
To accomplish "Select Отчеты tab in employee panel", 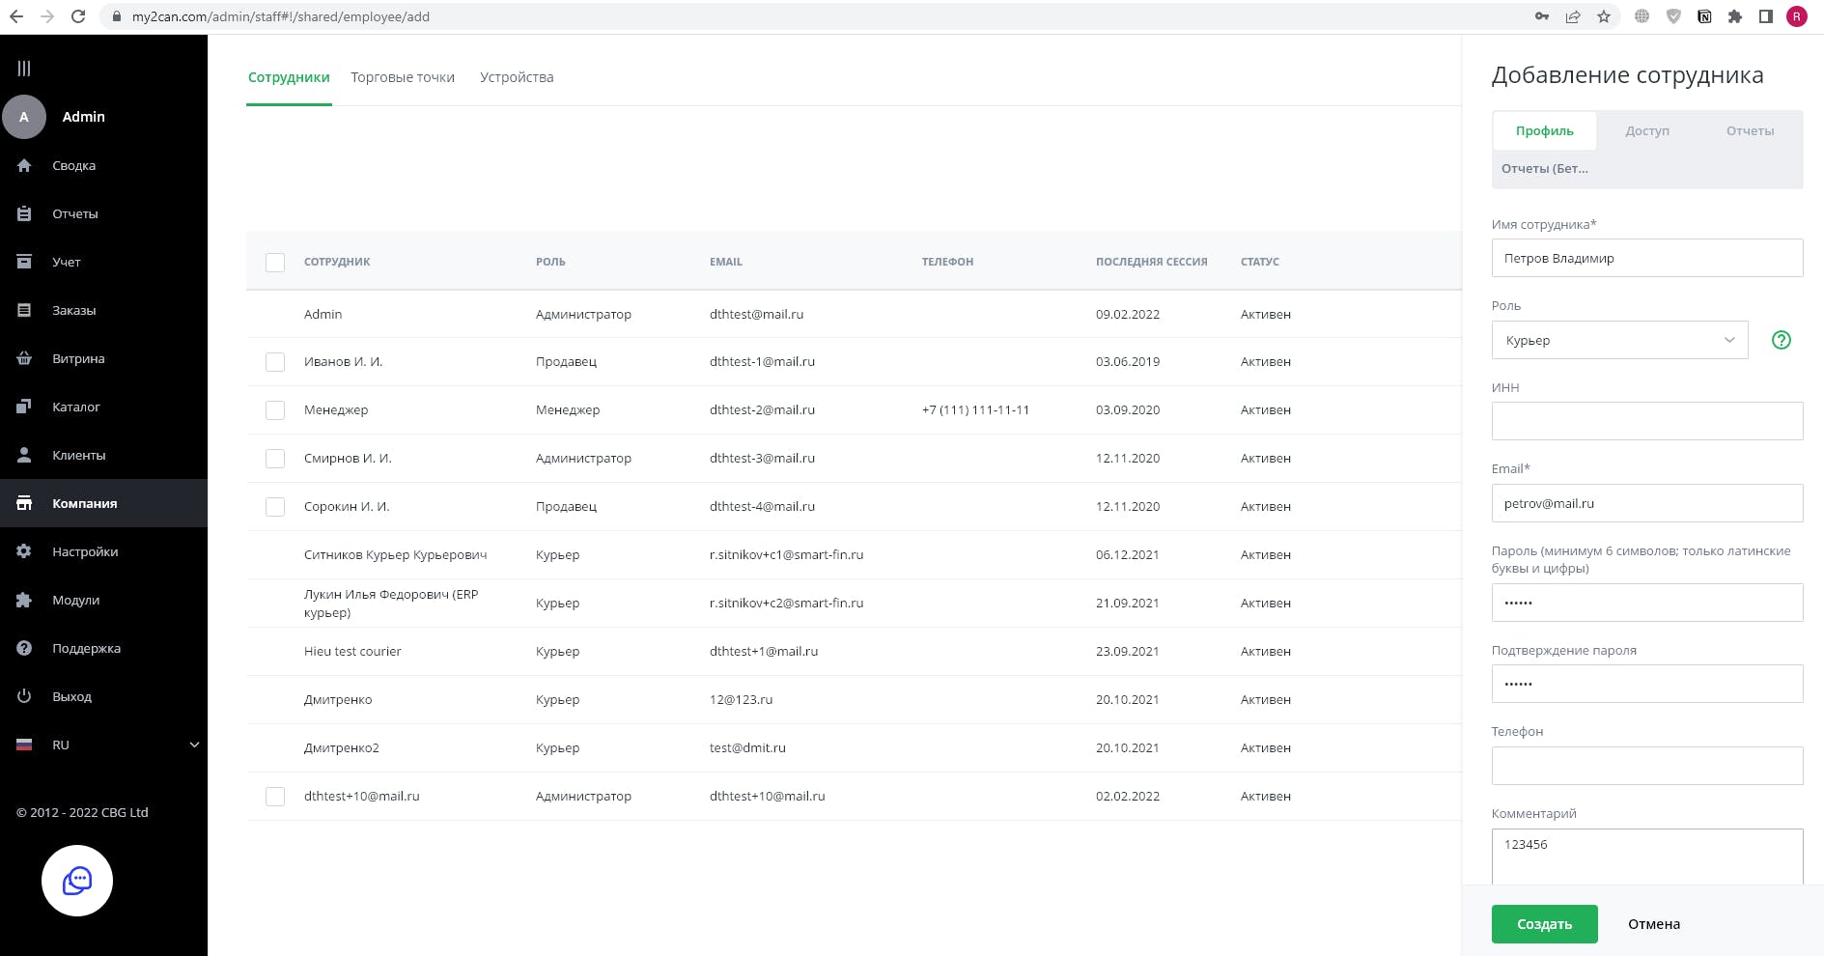I will 1750,130.
